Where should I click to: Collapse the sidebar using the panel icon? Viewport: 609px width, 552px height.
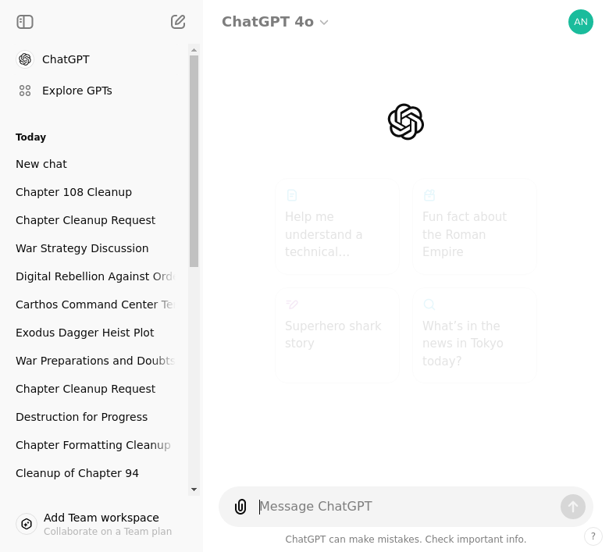pos(25,22)
